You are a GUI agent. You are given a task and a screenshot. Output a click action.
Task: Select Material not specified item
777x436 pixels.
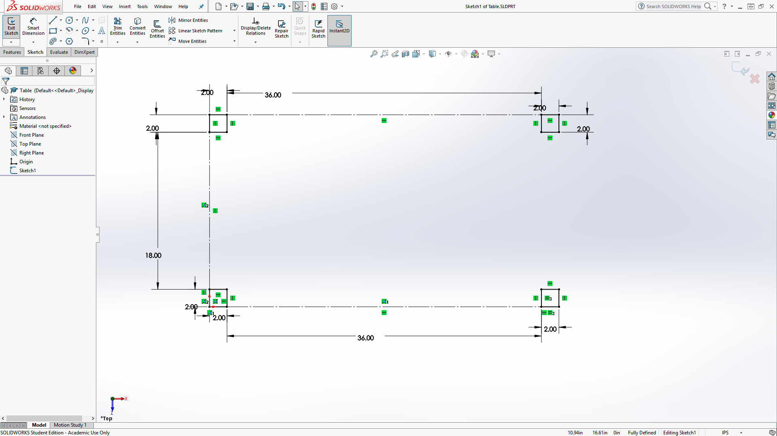pos(45,126)
